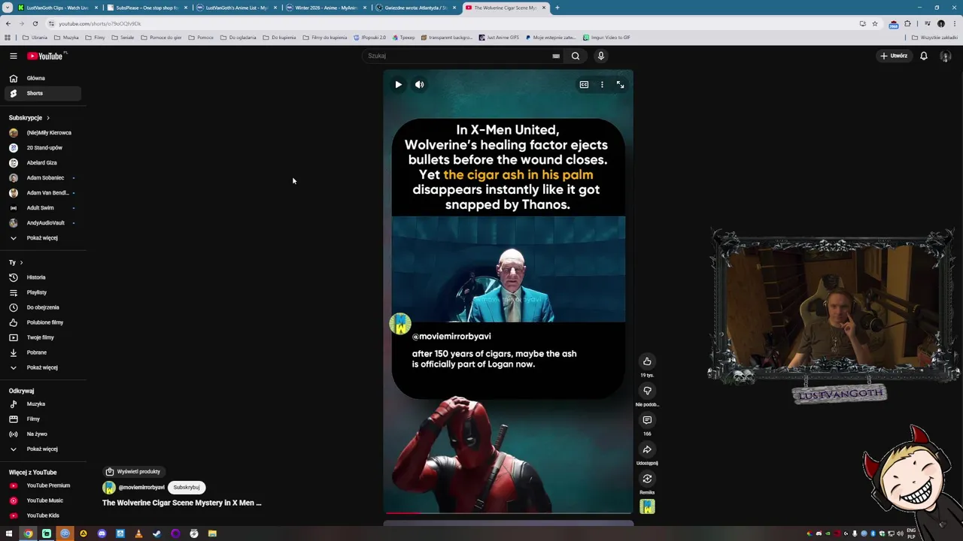Viewport: 963px width, 541px height.
Task: Click the YouTube logo
Action: tap(46, 56)
